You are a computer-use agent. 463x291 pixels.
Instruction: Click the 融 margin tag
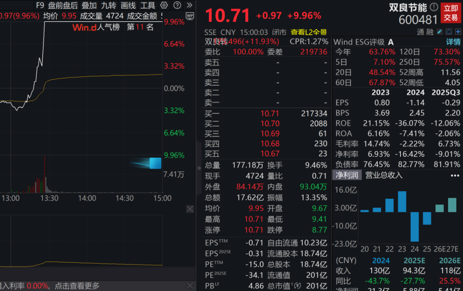[x=429, y=32]
